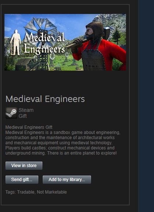The image size is (154, 212).
Task: Click the Gift label under Steam
Action: point(22,116)
